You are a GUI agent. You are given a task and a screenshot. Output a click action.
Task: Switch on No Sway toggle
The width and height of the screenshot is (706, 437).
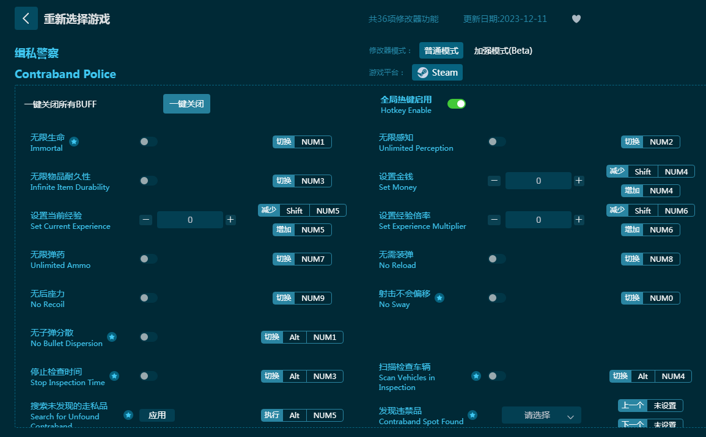(x=496, y=298)
